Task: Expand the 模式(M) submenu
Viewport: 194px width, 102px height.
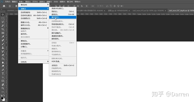Action: coord(34,5)
